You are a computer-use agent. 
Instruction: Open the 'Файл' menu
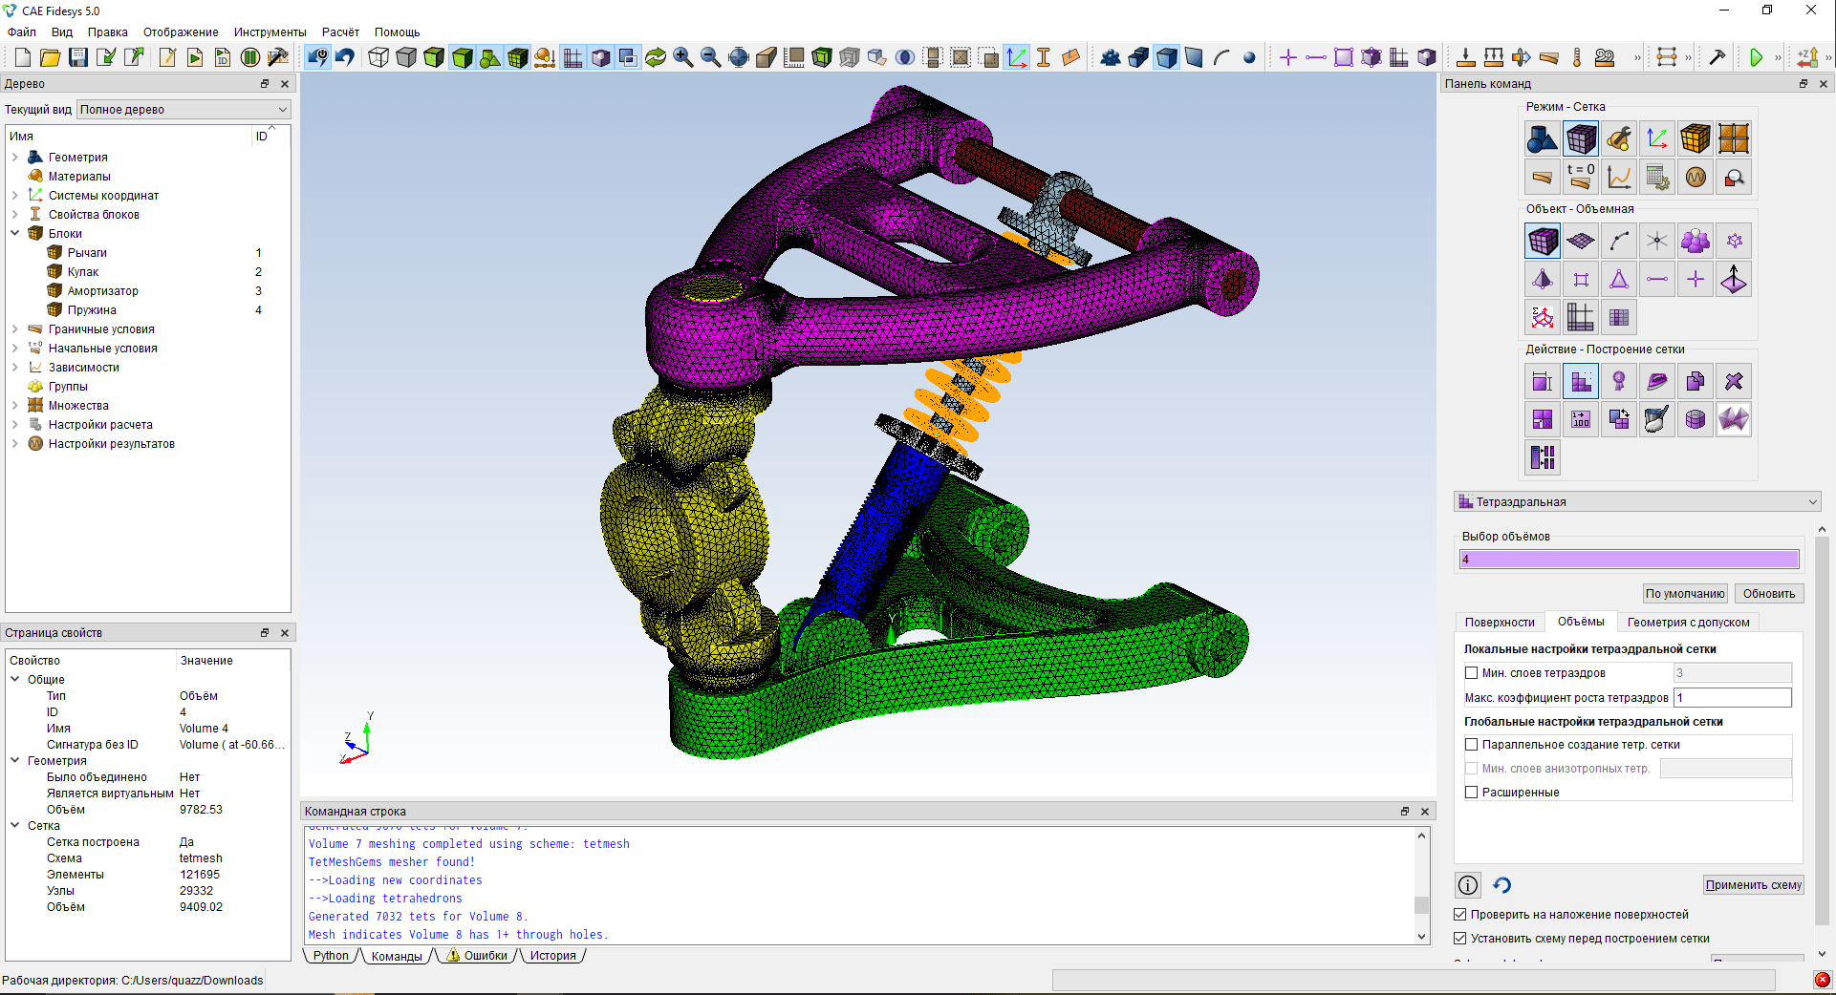(22, 32)
